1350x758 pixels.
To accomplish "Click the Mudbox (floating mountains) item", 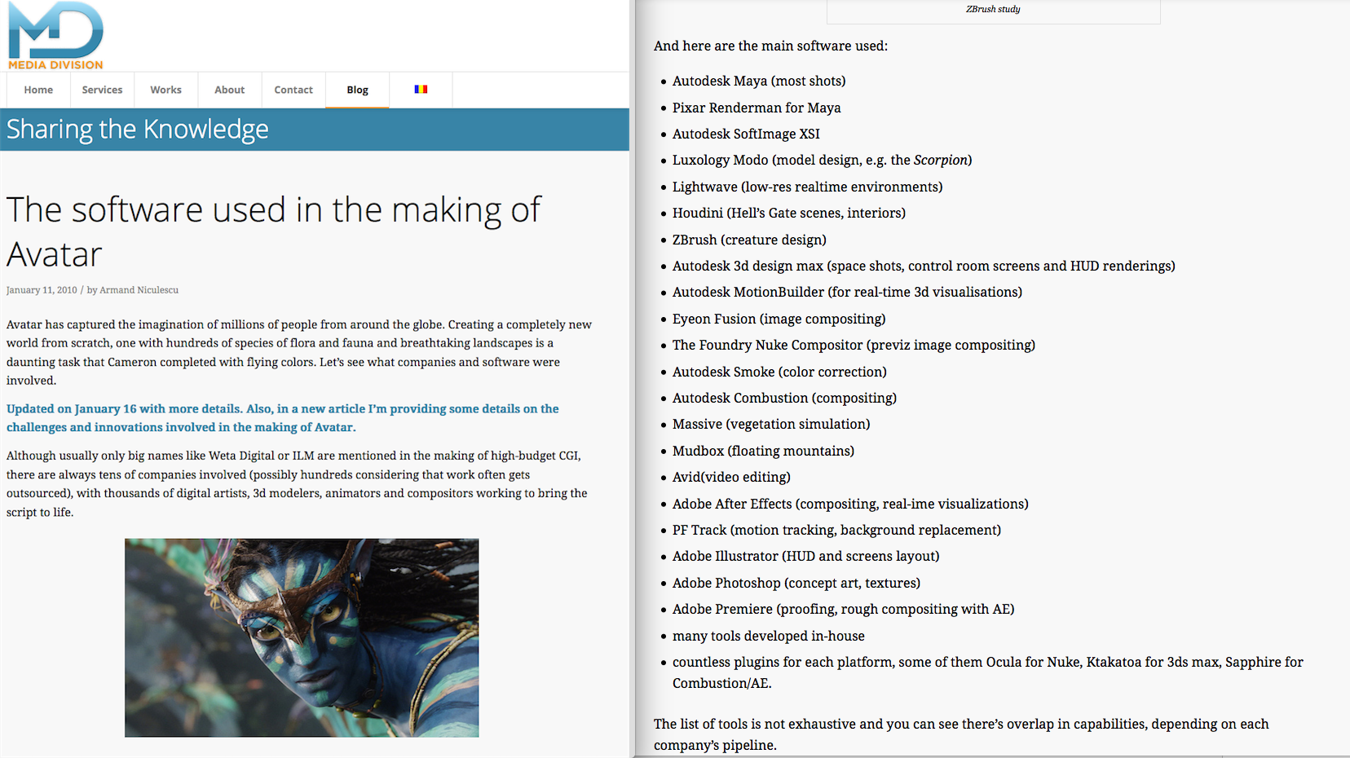I will click(763, 451).
